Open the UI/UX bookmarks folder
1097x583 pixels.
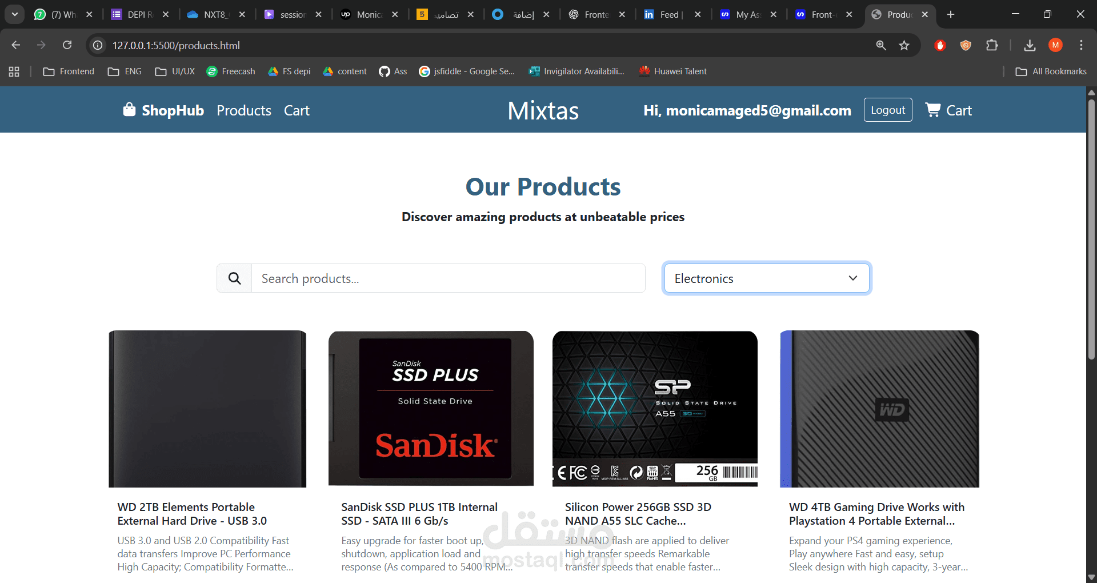175,71
